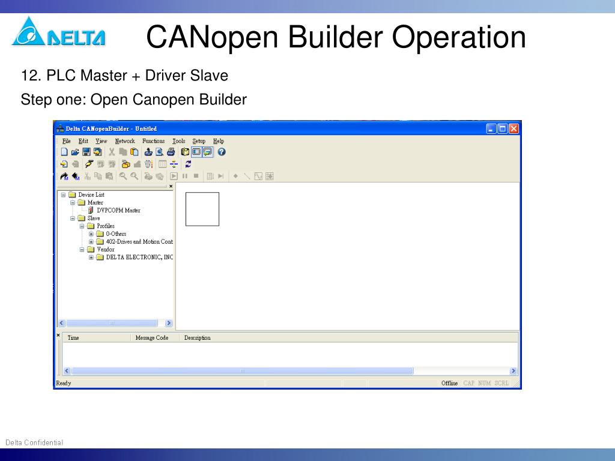Screen dimensions: 615x461
Task: Click the curve graph icon in third toolbar
Action: [x=258, y=176]
